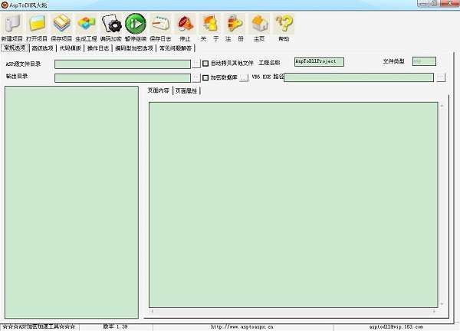Click the 注册 (Register) key icon
This screenshot has width=460, height=331.
pyautogui.click(x=235, y=24)
